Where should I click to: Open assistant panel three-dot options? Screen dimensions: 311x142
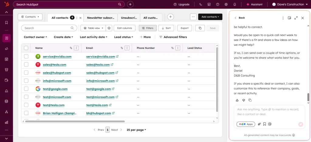(x=283, y=18)
